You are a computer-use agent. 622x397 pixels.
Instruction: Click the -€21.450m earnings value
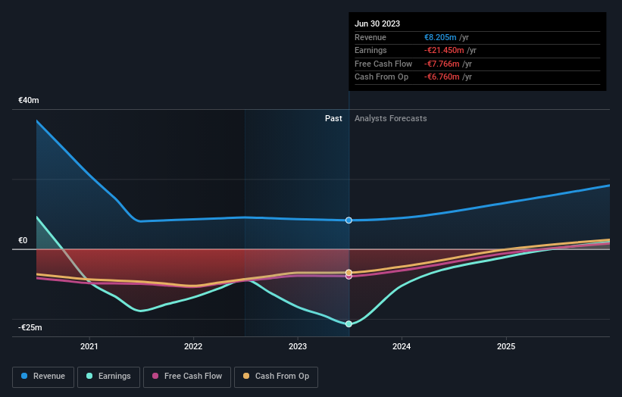(444, 50)
